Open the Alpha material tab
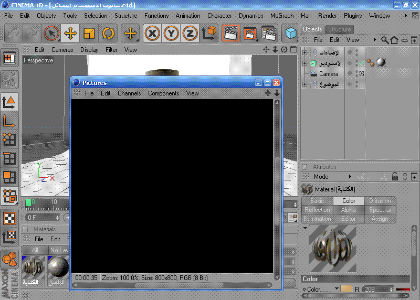This screenshot has width=420, height=300. (x=349, y=210)
